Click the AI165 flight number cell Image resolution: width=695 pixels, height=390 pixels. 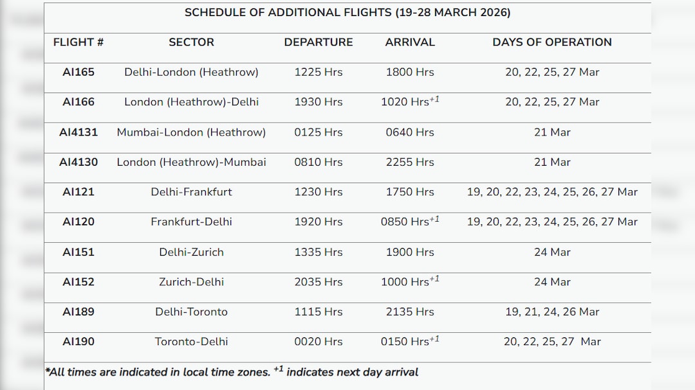pyautogui.click(x=79, y=72)
